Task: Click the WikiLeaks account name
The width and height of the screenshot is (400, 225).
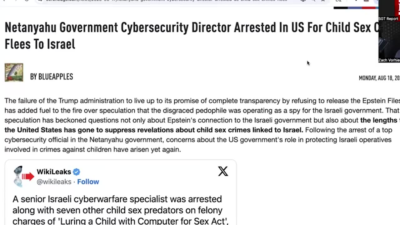Action: 54,172
